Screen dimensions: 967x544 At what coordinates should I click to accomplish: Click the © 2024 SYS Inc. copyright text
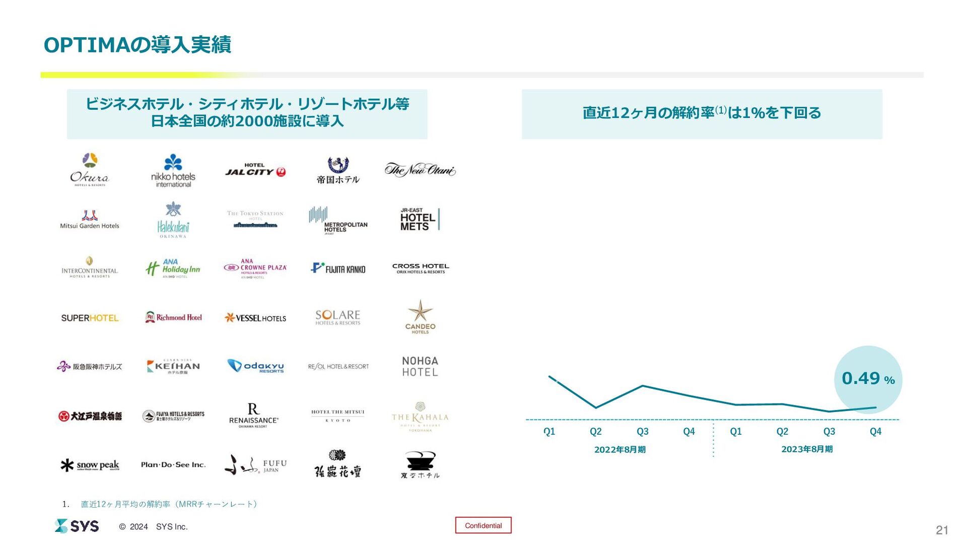point(154,527)
